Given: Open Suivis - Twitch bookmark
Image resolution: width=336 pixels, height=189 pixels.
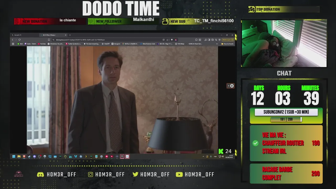Looking at the screenshot, I should pos(30,44).
